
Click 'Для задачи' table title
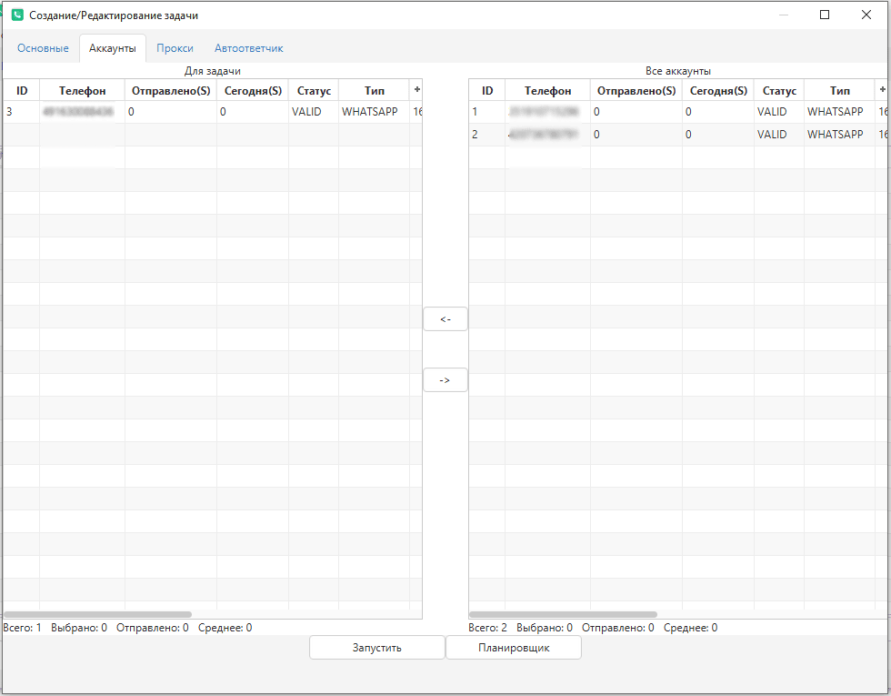click(213, 71)
